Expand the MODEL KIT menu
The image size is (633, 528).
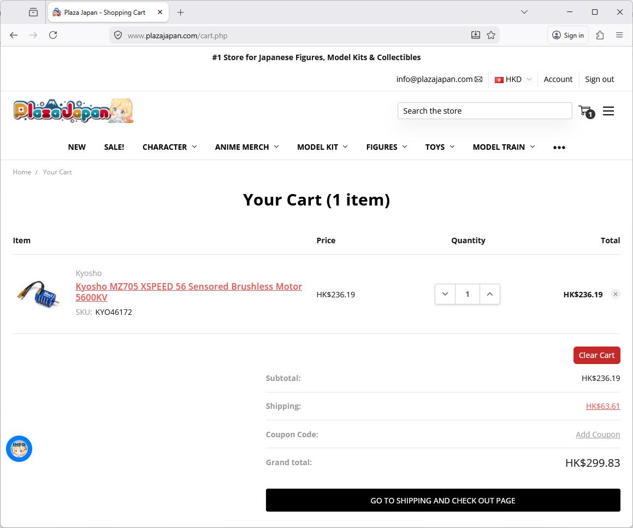tap(322, 147)
